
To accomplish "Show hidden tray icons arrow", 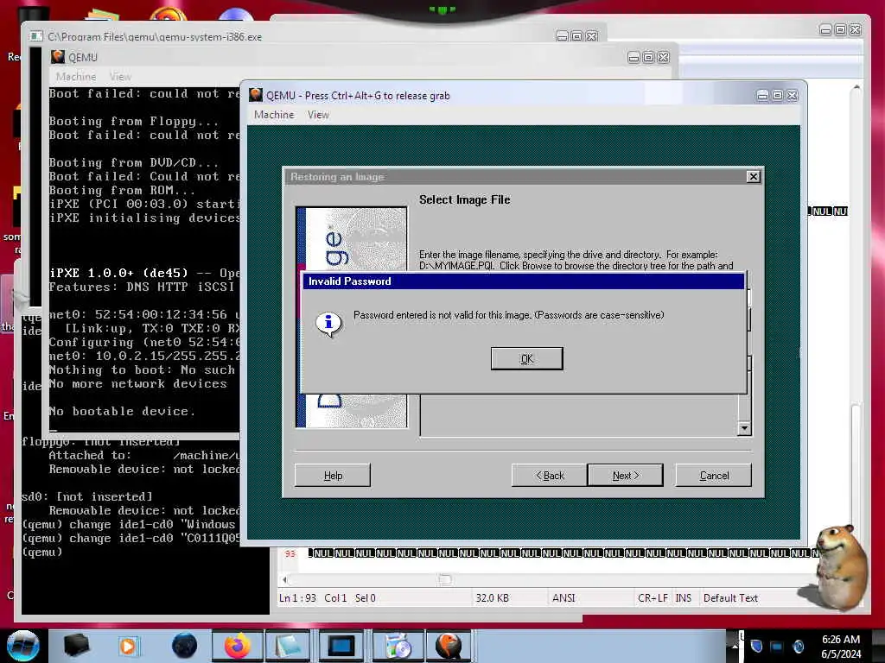I will tap(735, 647).
